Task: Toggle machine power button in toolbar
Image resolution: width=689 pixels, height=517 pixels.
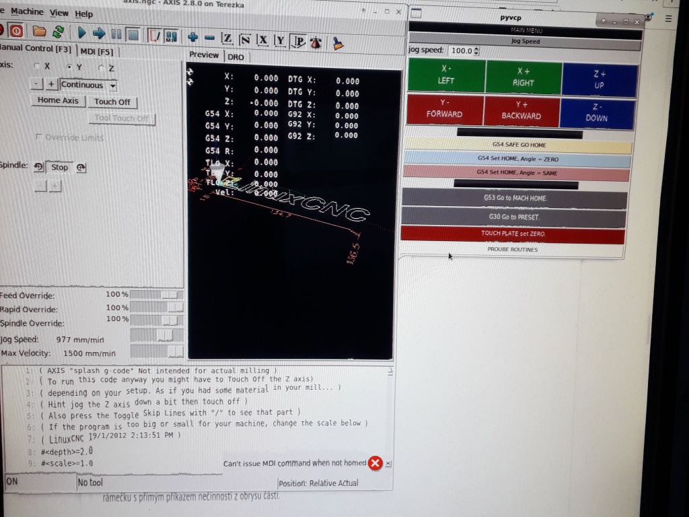Action: pos(15,31)
